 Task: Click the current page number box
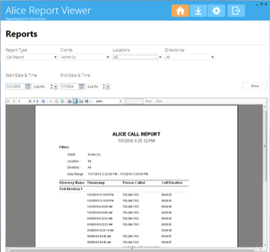coord(22,101)
